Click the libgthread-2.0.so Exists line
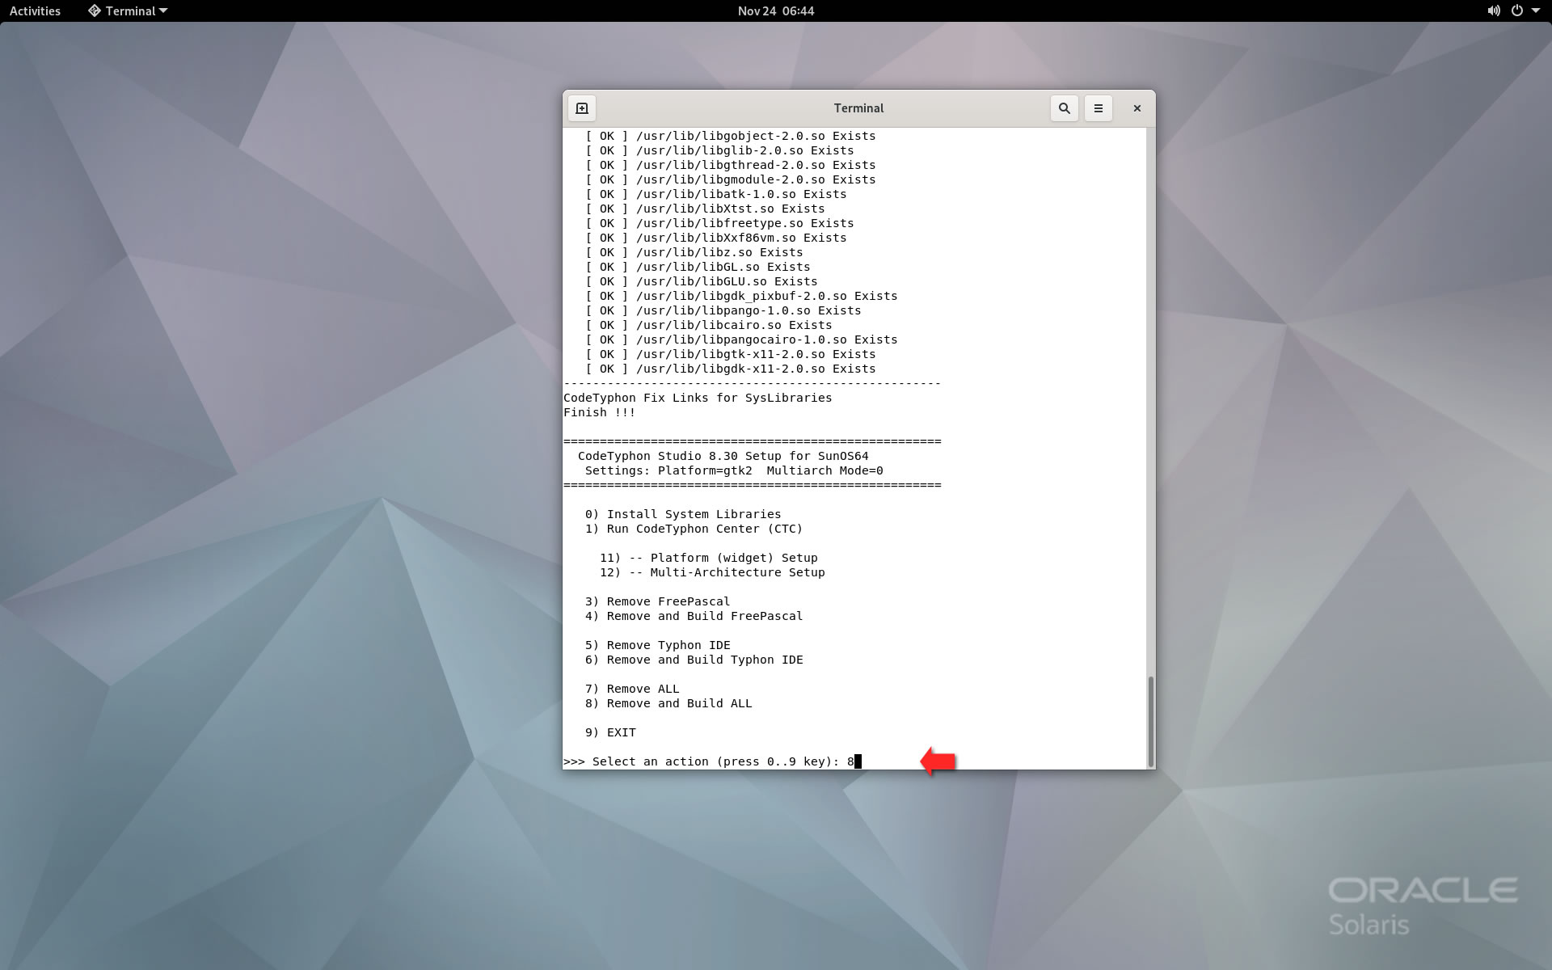Image resolution: width=1552 pixels, height=970 pixels. tap(731, 165)
